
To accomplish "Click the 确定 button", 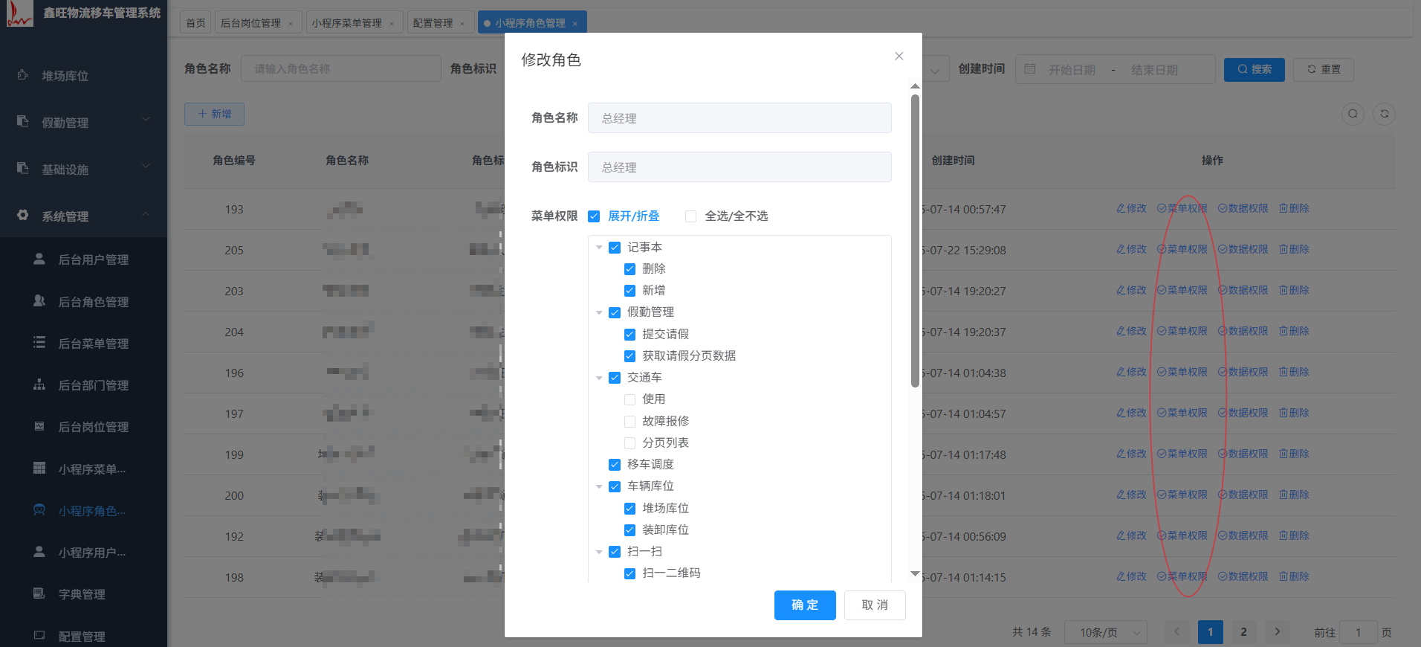I will (805, 605).
